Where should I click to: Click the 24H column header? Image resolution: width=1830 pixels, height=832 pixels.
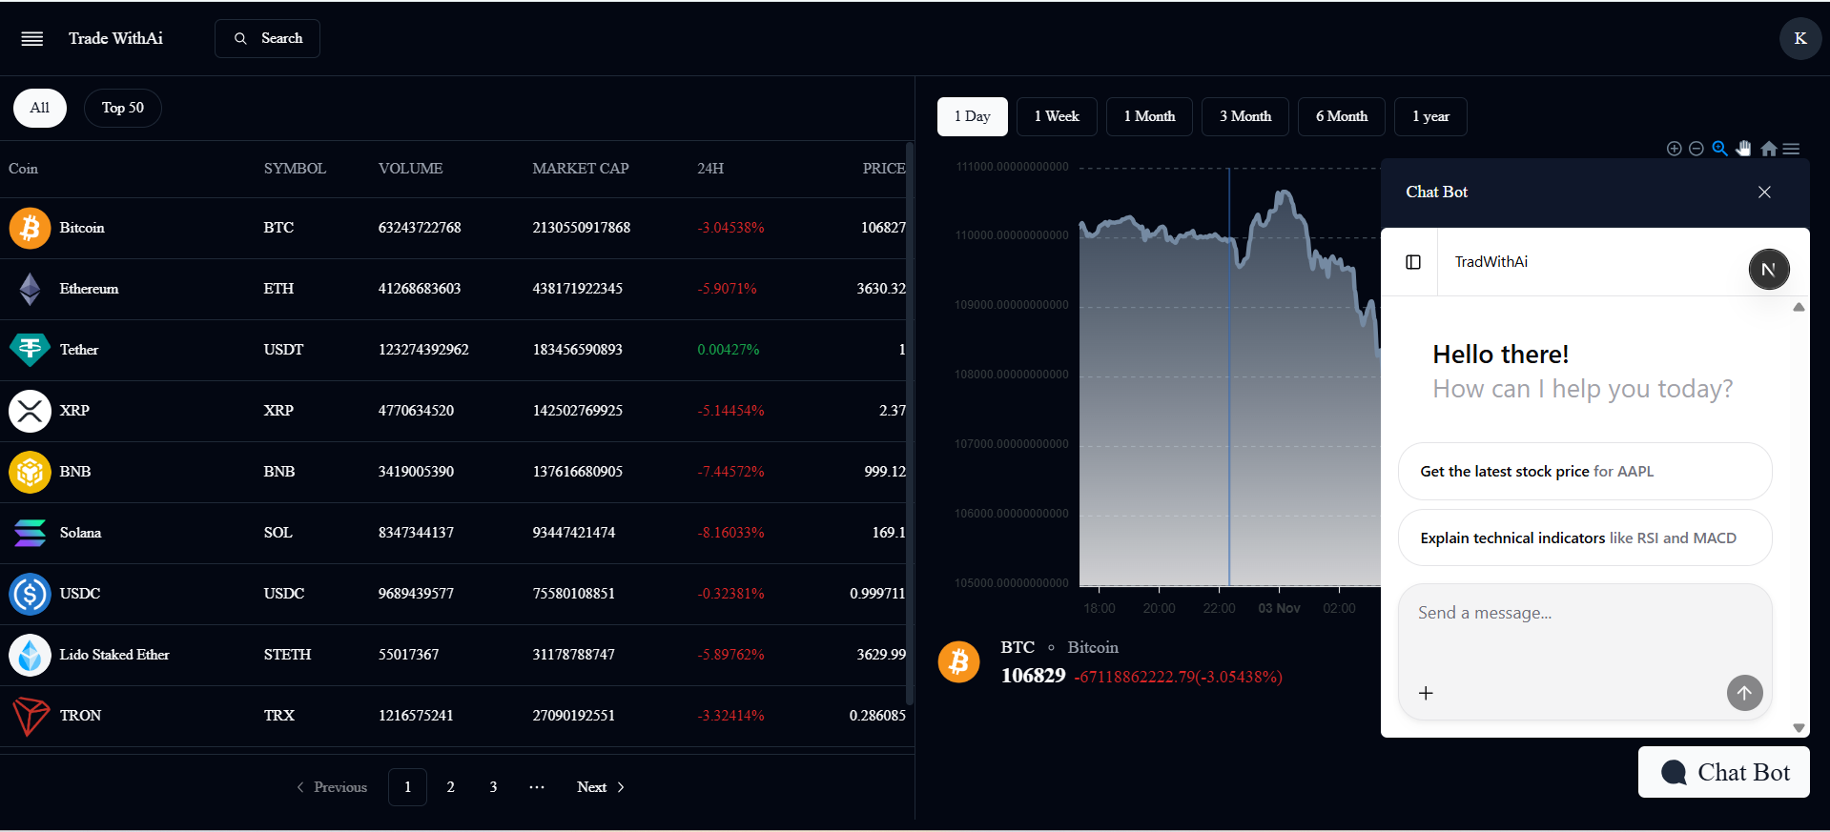pyautogui.click(x=710, y=169)
